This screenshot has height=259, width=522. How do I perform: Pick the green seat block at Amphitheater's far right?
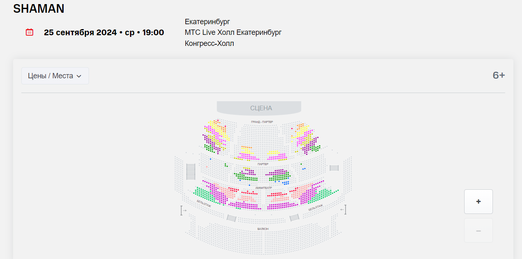(x=324, y=193)
